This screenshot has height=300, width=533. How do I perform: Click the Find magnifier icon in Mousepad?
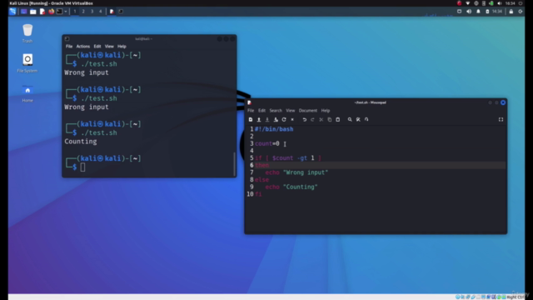pyautogui.click(x=350, y=119)
